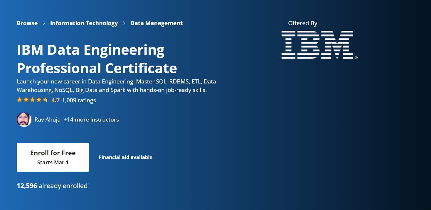This screenshot has width=431, height=210.
Task: Open instructor Rav Ahuja's name link
Action: (x=48, y=119)
